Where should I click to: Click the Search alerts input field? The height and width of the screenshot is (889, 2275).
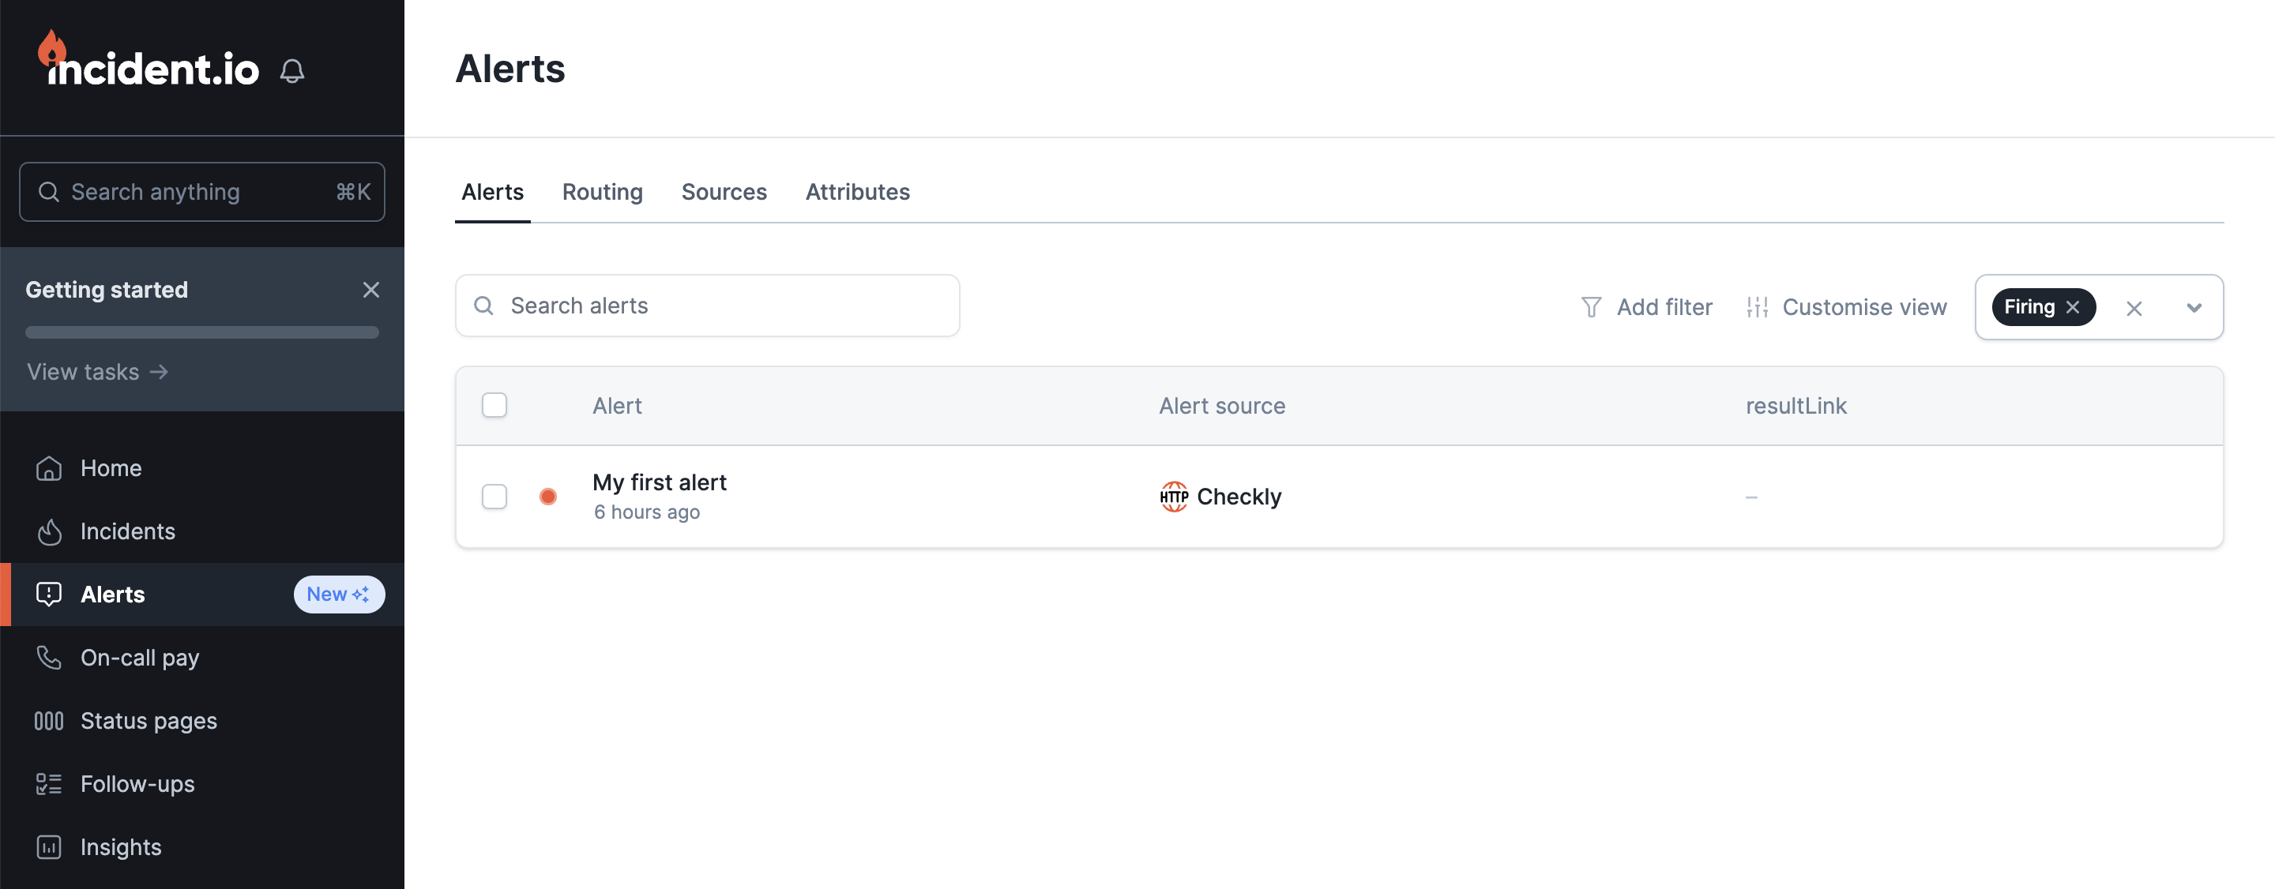(x=708, y=305)
